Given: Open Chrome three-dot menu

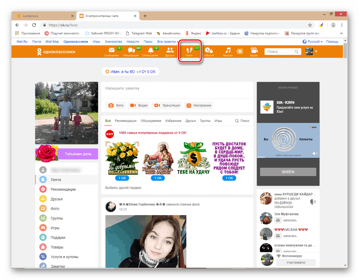Looking at the screenshot, I should click(342, 25).
